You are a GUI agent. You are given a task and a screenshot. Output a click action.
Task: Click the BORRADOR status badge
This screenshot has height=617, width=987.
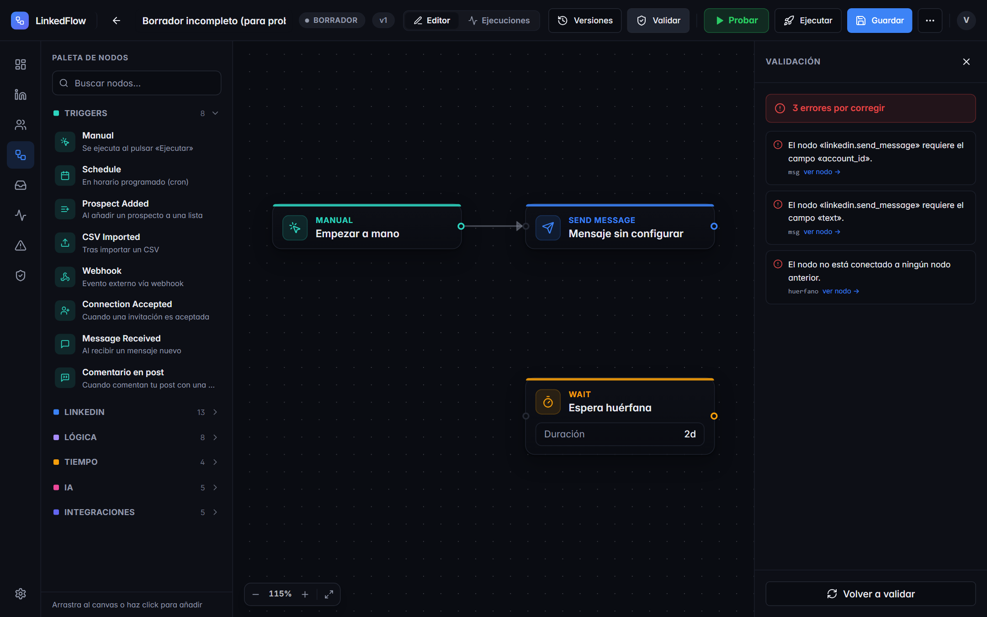tap(332, 21)
